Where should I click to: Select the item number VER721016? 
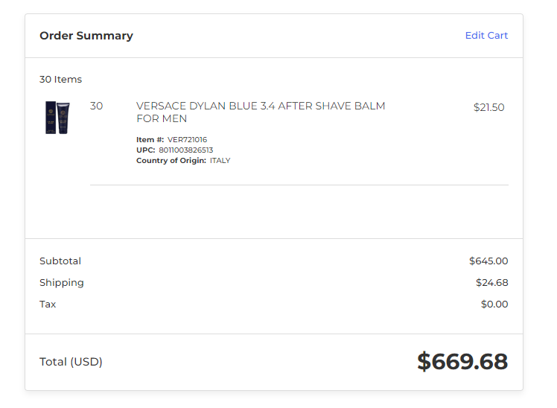pos(187,139)
